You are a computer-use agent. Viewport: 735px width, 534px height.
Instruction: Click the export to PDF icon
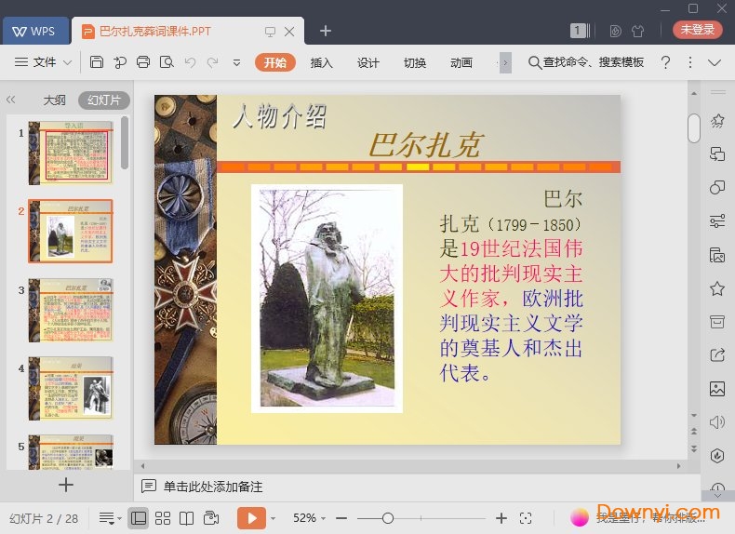120,62
